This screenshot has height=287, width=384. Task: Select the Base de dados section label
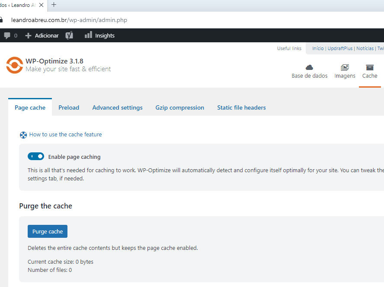[310, 76]
